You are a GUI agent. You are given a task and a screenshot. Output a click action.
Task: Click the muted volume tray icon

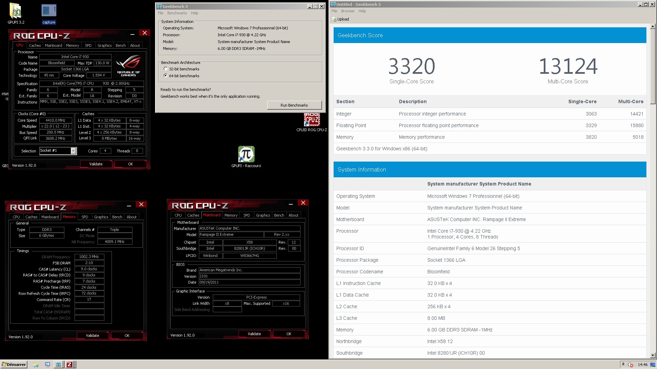(x=631, y=365)
